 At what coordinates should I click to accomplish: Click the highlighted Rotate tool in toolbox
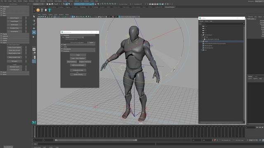click(34, 32)
